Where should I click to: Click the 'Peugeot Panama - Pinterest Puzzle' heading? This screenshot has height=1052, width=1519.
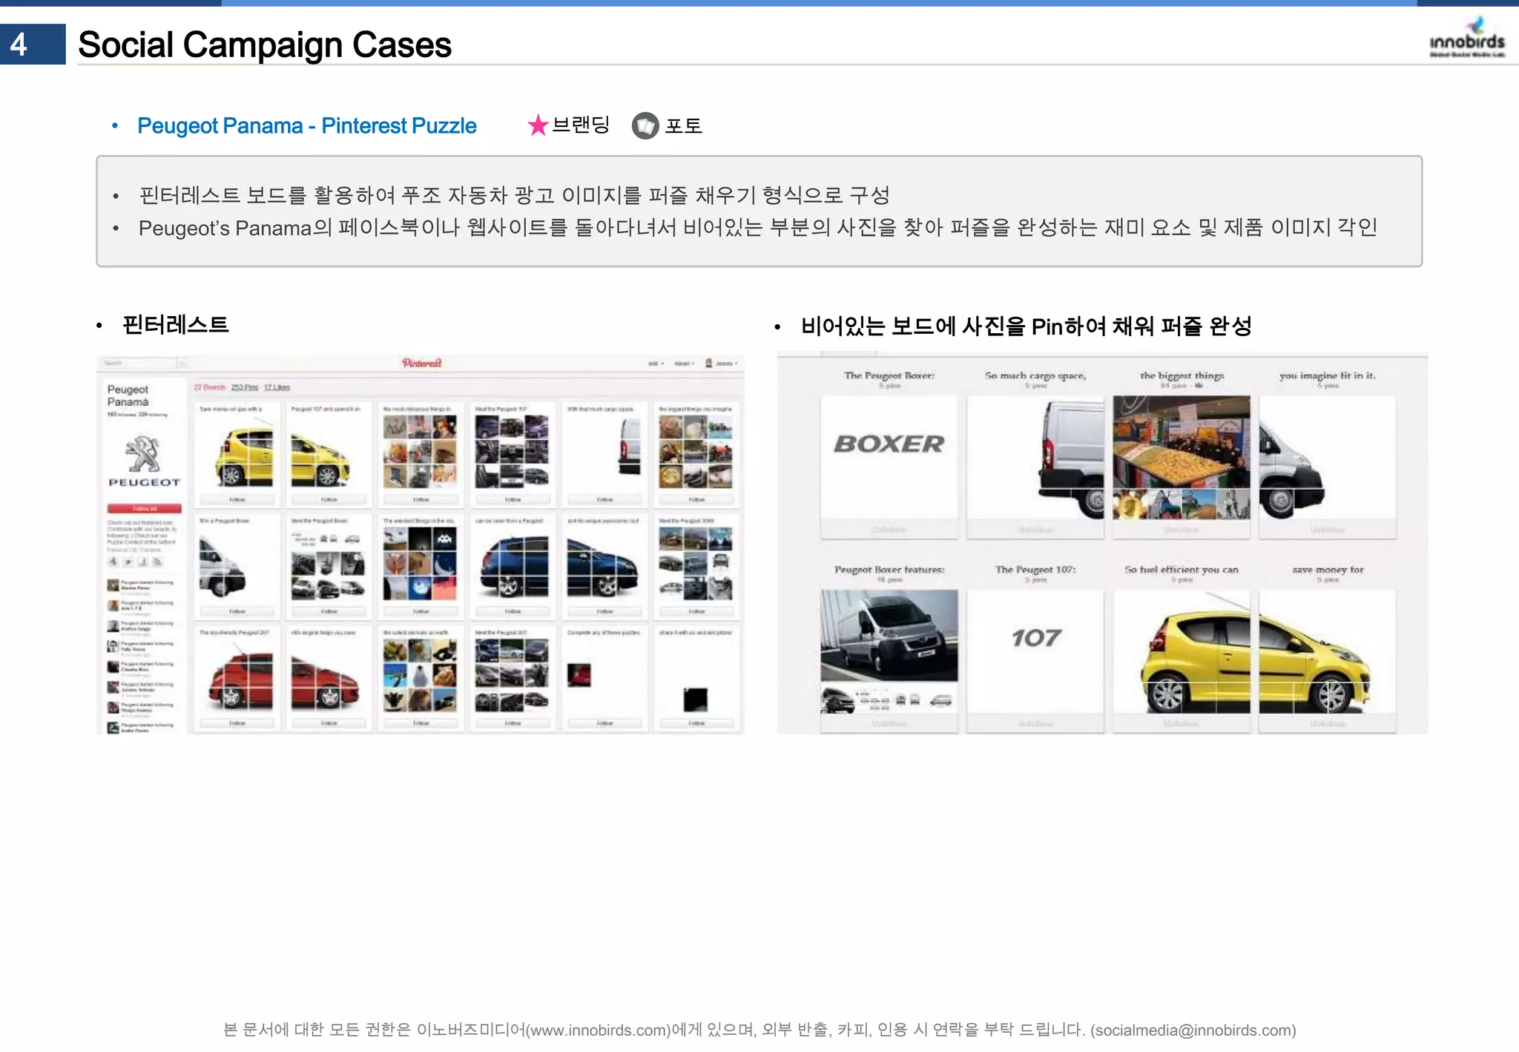click(x=306, y=125)
